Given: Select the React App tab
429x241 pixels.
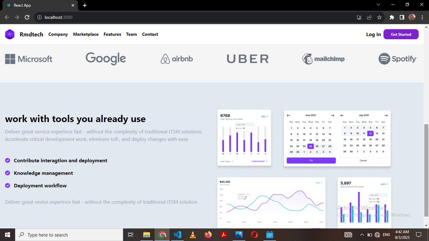Looking at the screenshot, I should pyautogui.click(x=39, y=5).
